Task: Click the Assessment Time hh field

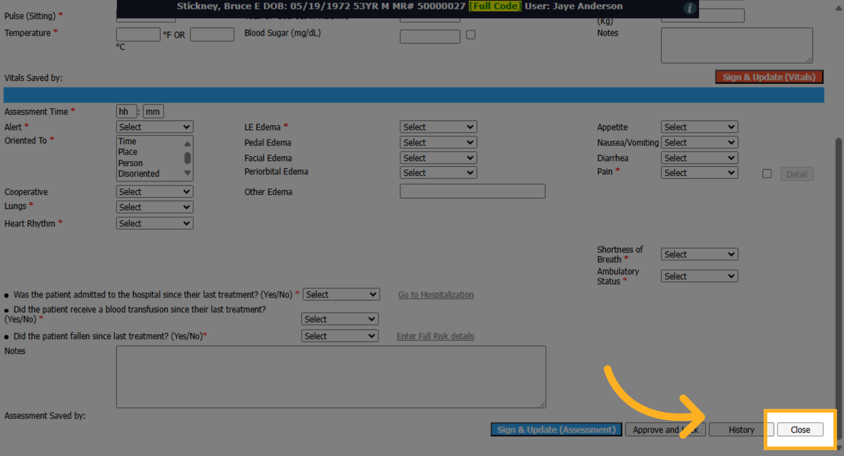Action: [127, 111]
